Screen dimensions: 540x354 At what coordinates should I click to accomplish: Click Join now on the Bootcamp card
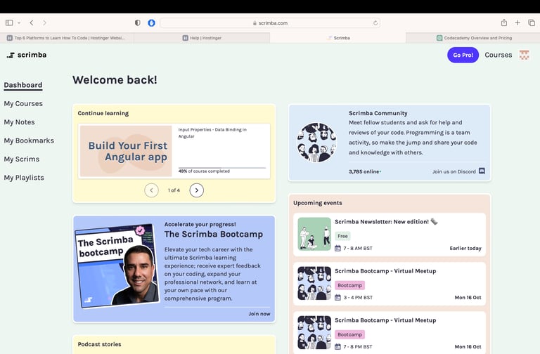(x=259, y=314)
